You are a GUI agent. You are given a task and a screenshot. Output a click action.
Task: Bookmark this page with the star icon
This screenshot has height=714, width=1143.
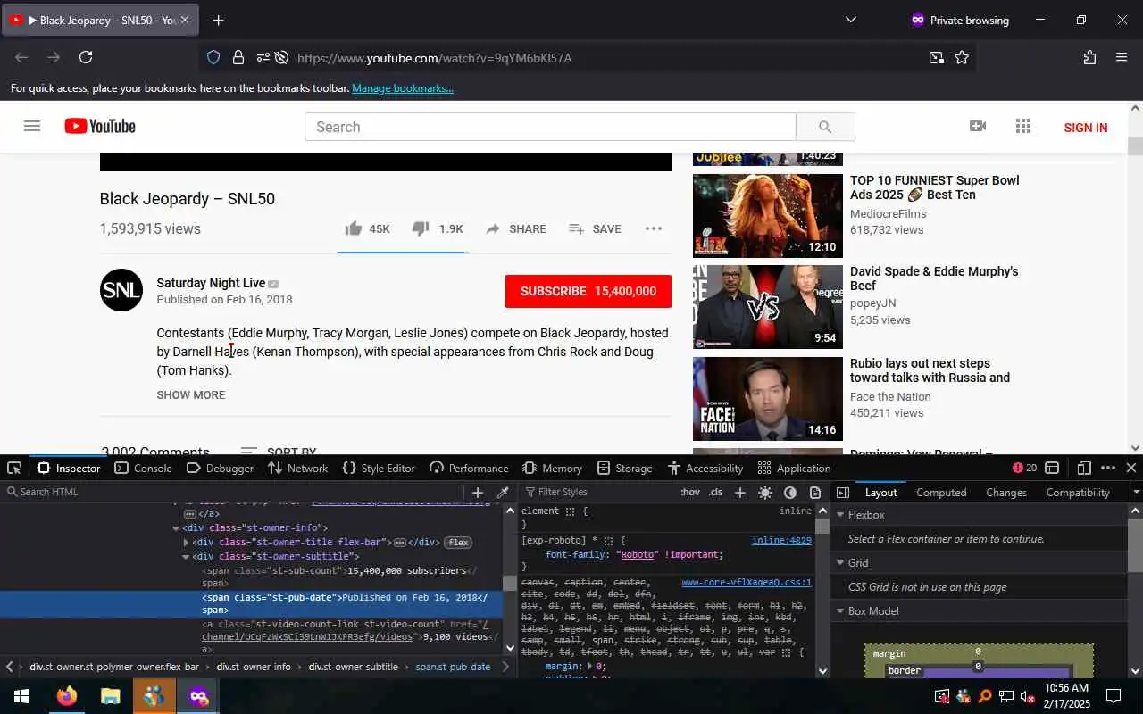pos(962,57)
